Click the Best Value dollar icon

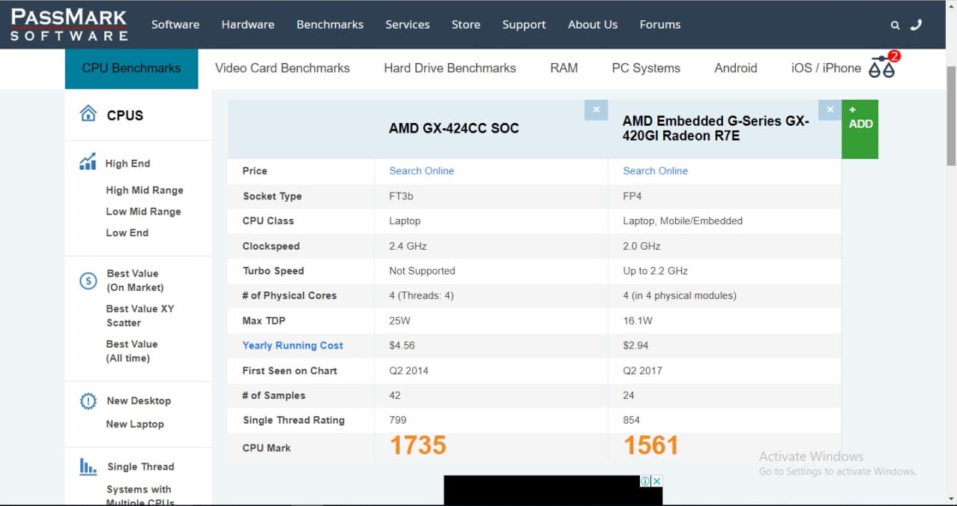(x=88, y=280)
